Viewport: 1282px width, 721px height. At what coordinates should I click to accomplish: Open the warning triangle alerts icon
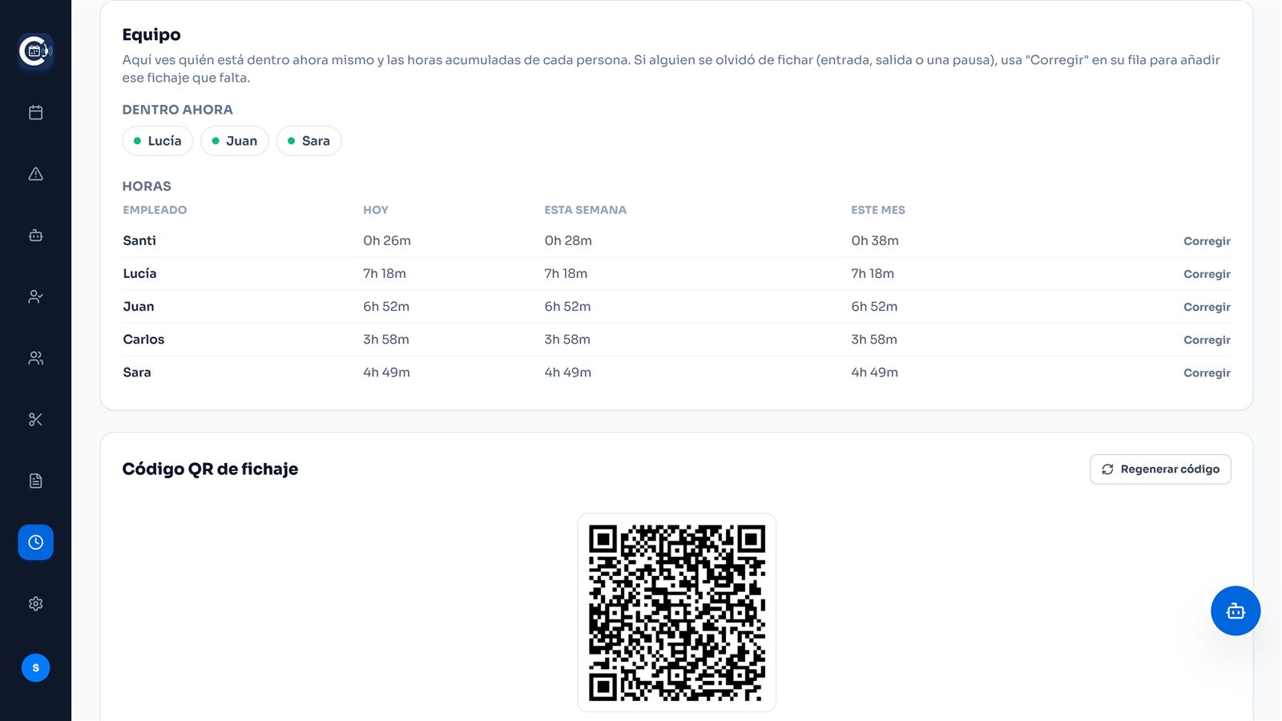tap(35, 174)
